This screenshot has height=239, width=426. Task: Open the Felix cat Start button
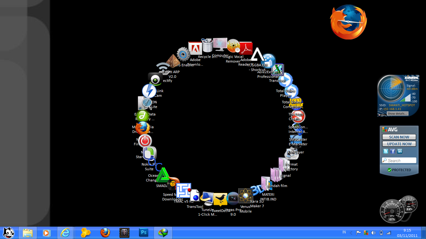pyautogui.click(x=8, y=232)
